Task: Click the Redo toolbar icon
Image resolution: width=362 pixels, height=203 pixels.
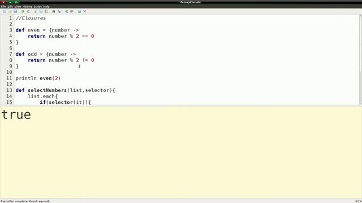Action: [x=28, y=11]
